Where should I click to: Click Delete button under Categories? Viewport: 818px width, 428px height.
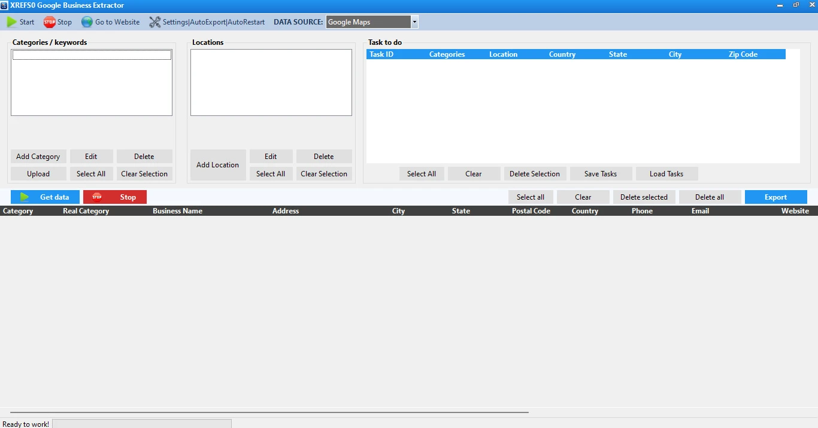coord(144,157)
